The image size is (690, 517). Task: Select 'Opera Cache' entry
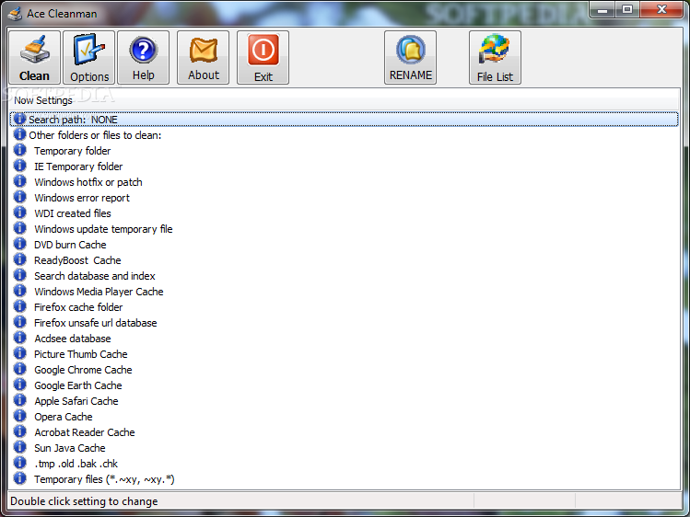64,417
